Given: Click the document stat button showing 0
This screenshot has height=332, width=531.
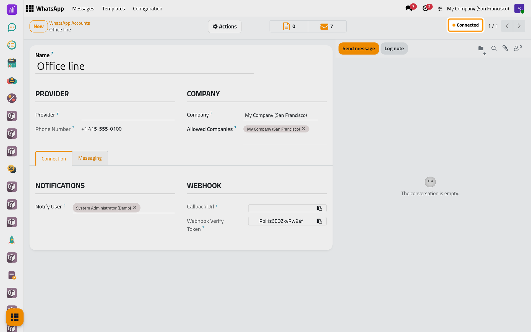Looking at the screenshot, I should point(289,26).
